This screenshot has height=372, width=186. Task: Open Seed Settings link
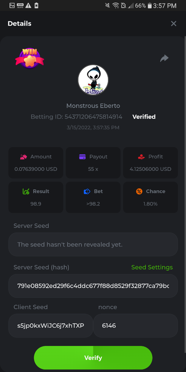[x=152, y=267]
